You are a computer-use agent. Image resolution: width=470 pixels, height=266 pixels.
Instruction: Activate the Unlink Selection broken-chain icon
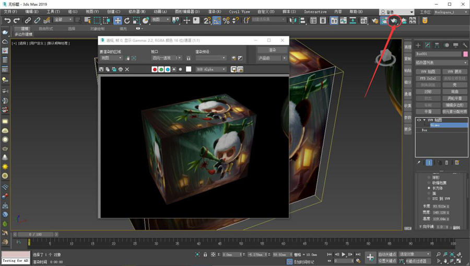(37, 20)
